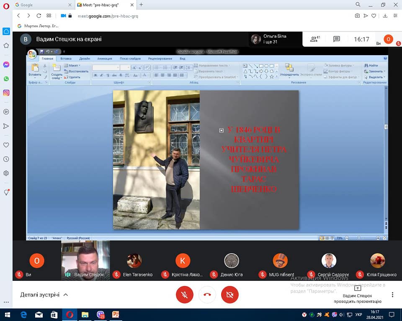Viewport: 402px width, 321px height.
Task: Open Instagram in Opera sidebar
Action: 6,93
